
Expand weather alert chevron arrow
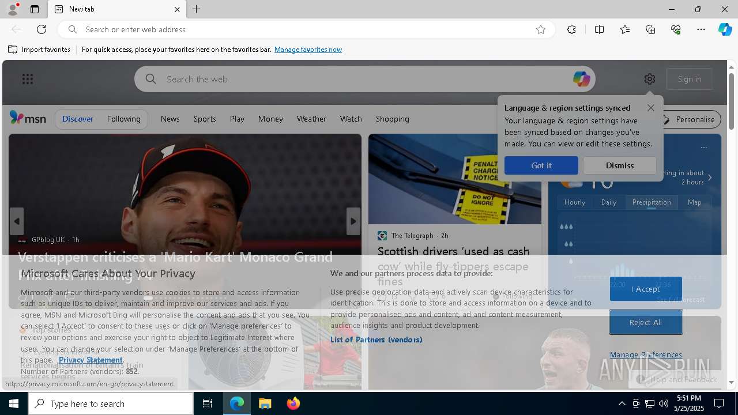click(710, 178)
